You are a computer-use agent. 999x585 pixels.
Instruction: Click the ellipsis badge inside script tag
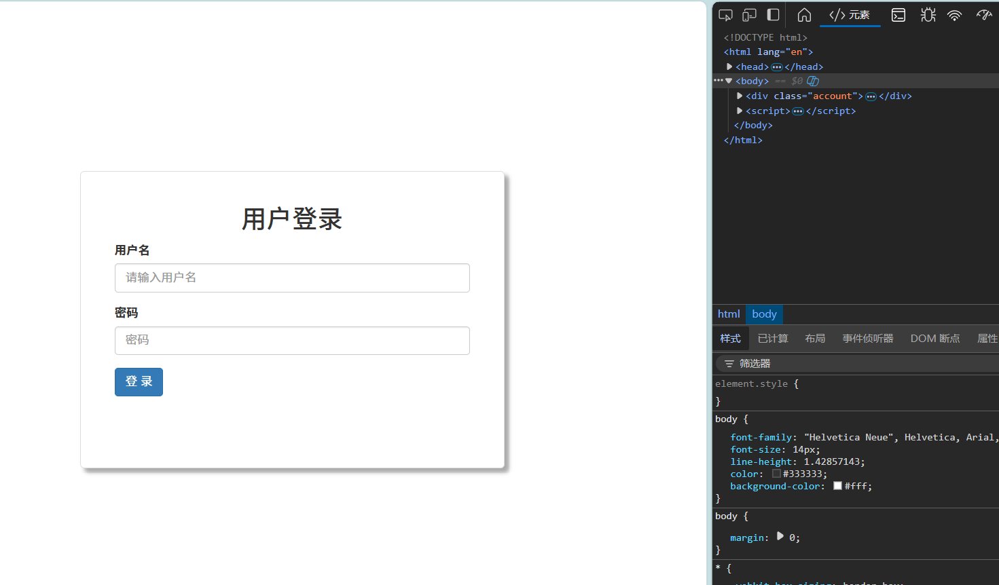point(798,111)
